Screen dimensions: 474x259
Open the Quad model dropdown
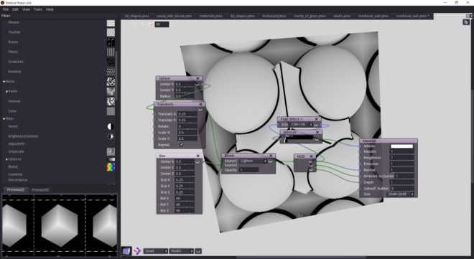tap(156, 251)
